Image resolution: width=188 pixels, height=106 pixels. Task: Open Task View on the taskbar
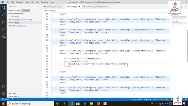click(x=64, y=103)
